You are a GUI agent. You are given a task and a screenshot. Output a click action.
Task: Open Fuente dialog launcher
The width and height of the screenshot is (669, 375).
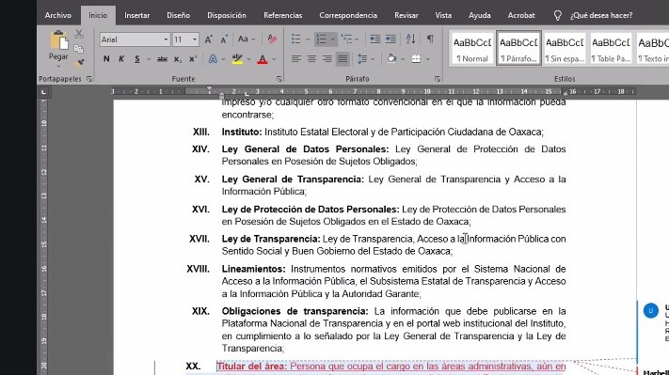pos(279,79)
